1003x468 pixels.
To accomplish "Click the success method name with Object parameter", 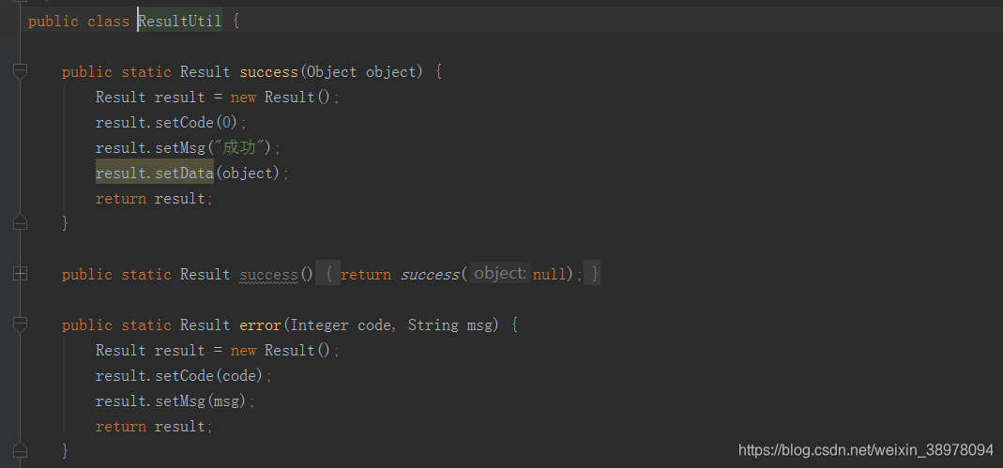I will pyautogui.click(x=268, y=71).
